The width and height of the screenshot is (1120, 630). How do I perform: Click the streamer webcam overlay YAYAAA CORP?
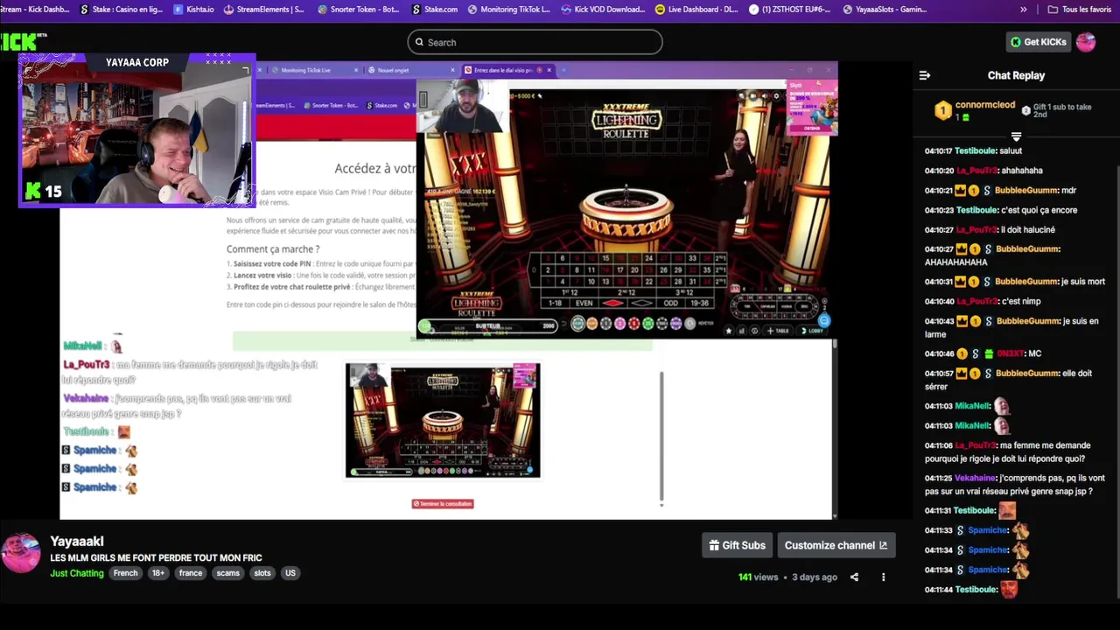pos(137,131)
